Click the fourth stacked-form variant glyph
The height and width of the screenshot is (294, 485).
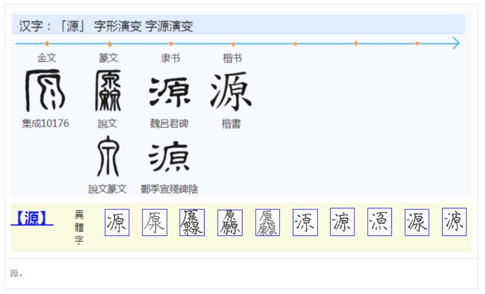click(230, 223)
